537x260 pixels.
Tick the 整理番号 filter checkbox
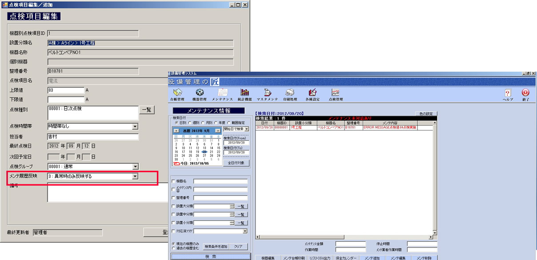pyautogui.click(x=174, y=198)
